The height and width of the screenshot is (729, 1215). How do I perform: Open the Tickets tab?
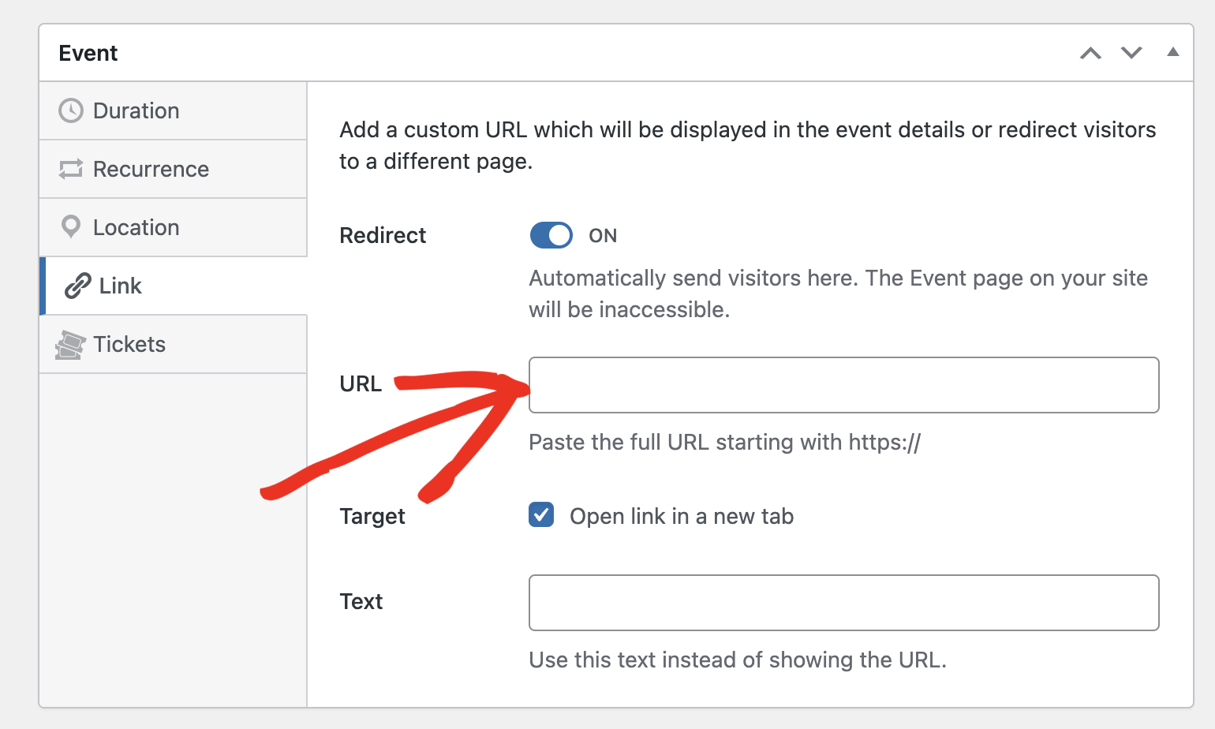(x=173, y=344)
